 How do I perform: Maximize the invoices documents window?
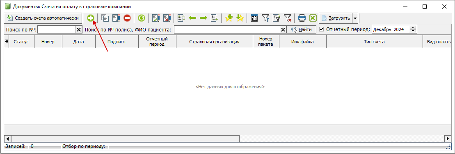[x=425, y=7]
